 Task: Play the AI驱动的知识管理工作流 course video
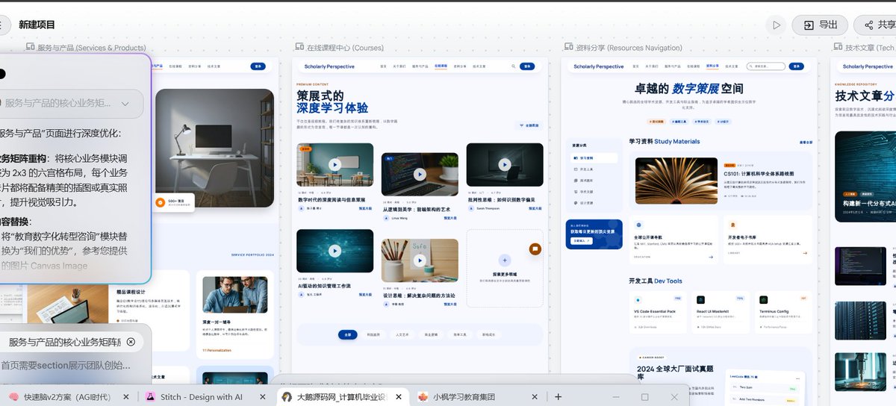pos(335,251)
